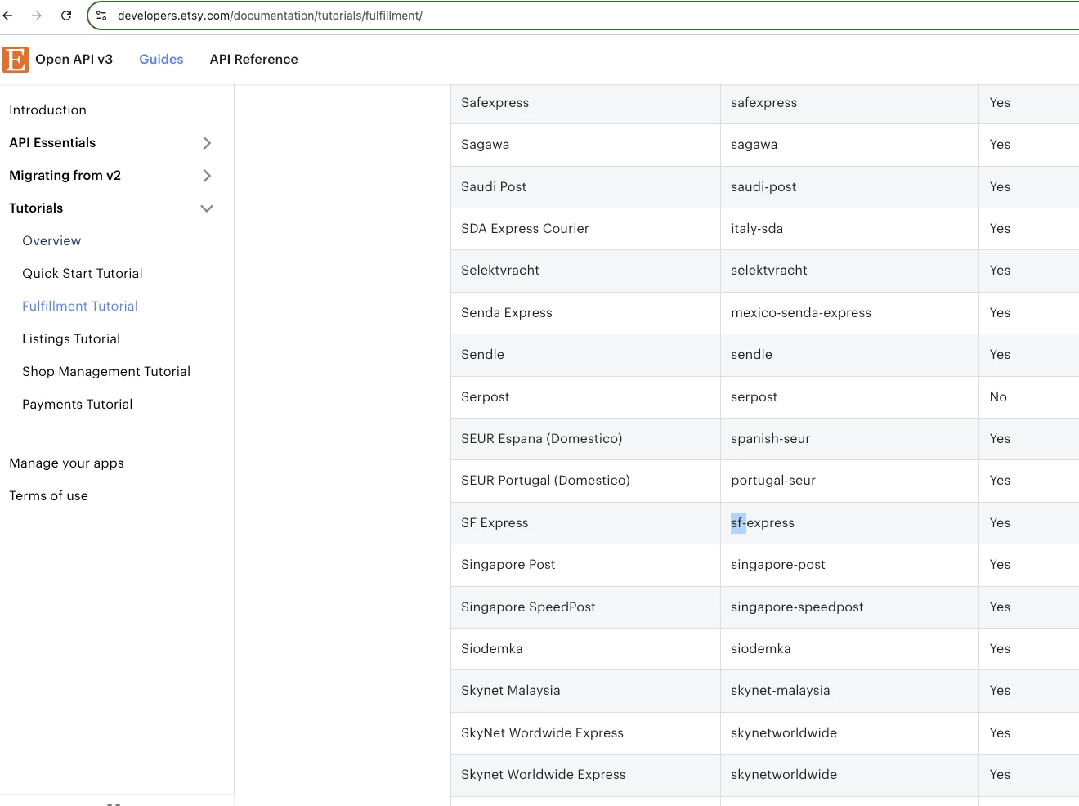1079x806 pixels.
Task: Collapse the Tutorials chevron
Action: [207, 208]
